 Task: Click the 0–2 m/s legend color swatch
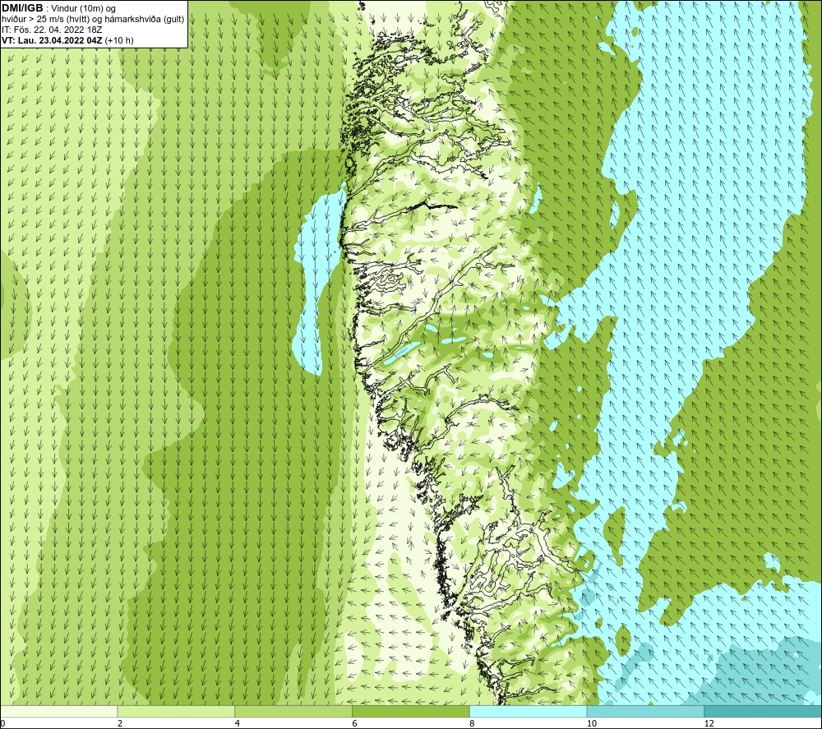(x=58, y=712)
